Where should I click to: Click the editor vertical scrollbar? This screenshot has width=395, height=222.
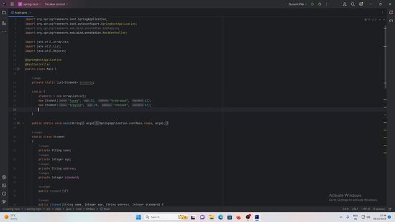tap(385, 57)
